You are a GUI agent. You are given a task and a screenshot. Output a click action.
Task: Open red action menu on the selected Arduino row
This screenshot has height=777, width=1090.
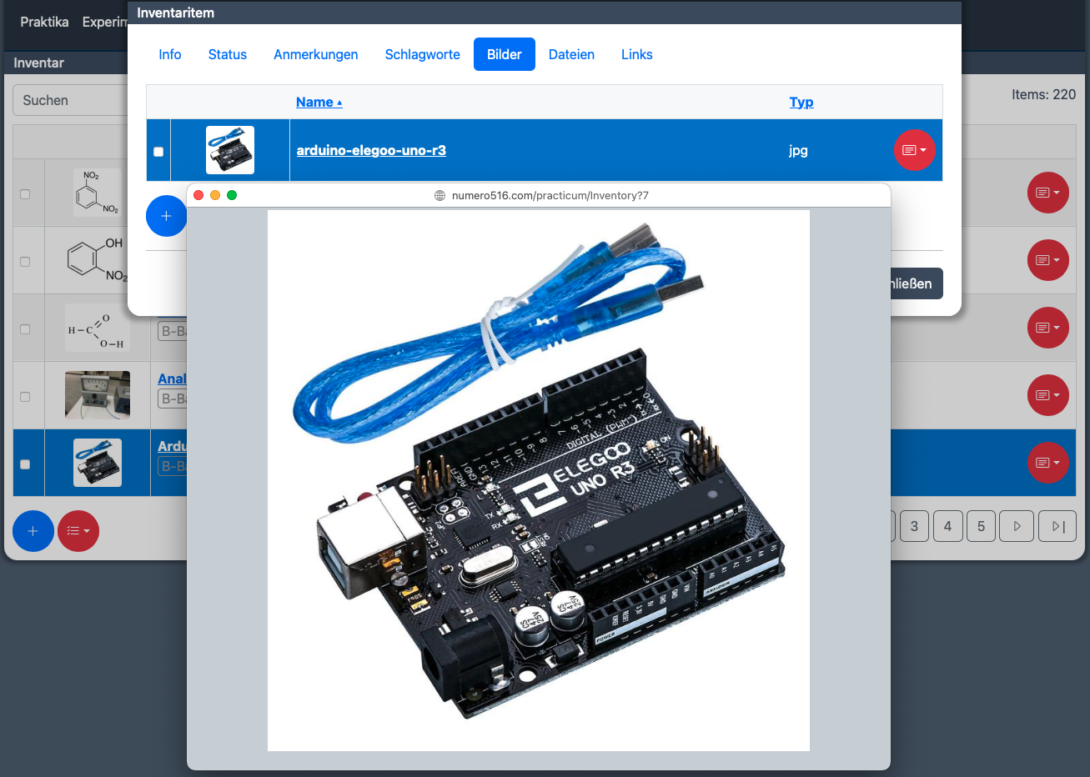point(1047,463)
